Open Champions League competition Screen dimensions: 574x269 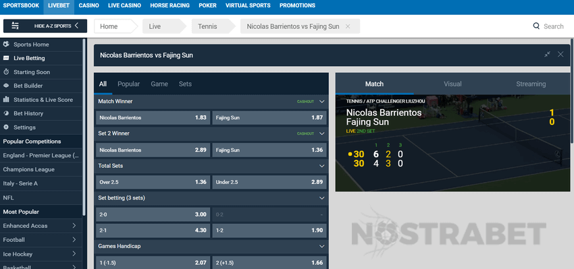41,169
